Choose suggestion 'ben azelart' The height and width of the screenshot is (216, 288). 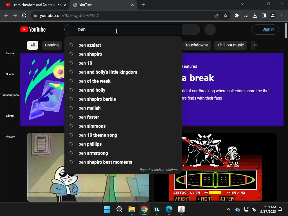tap(123, 45)
